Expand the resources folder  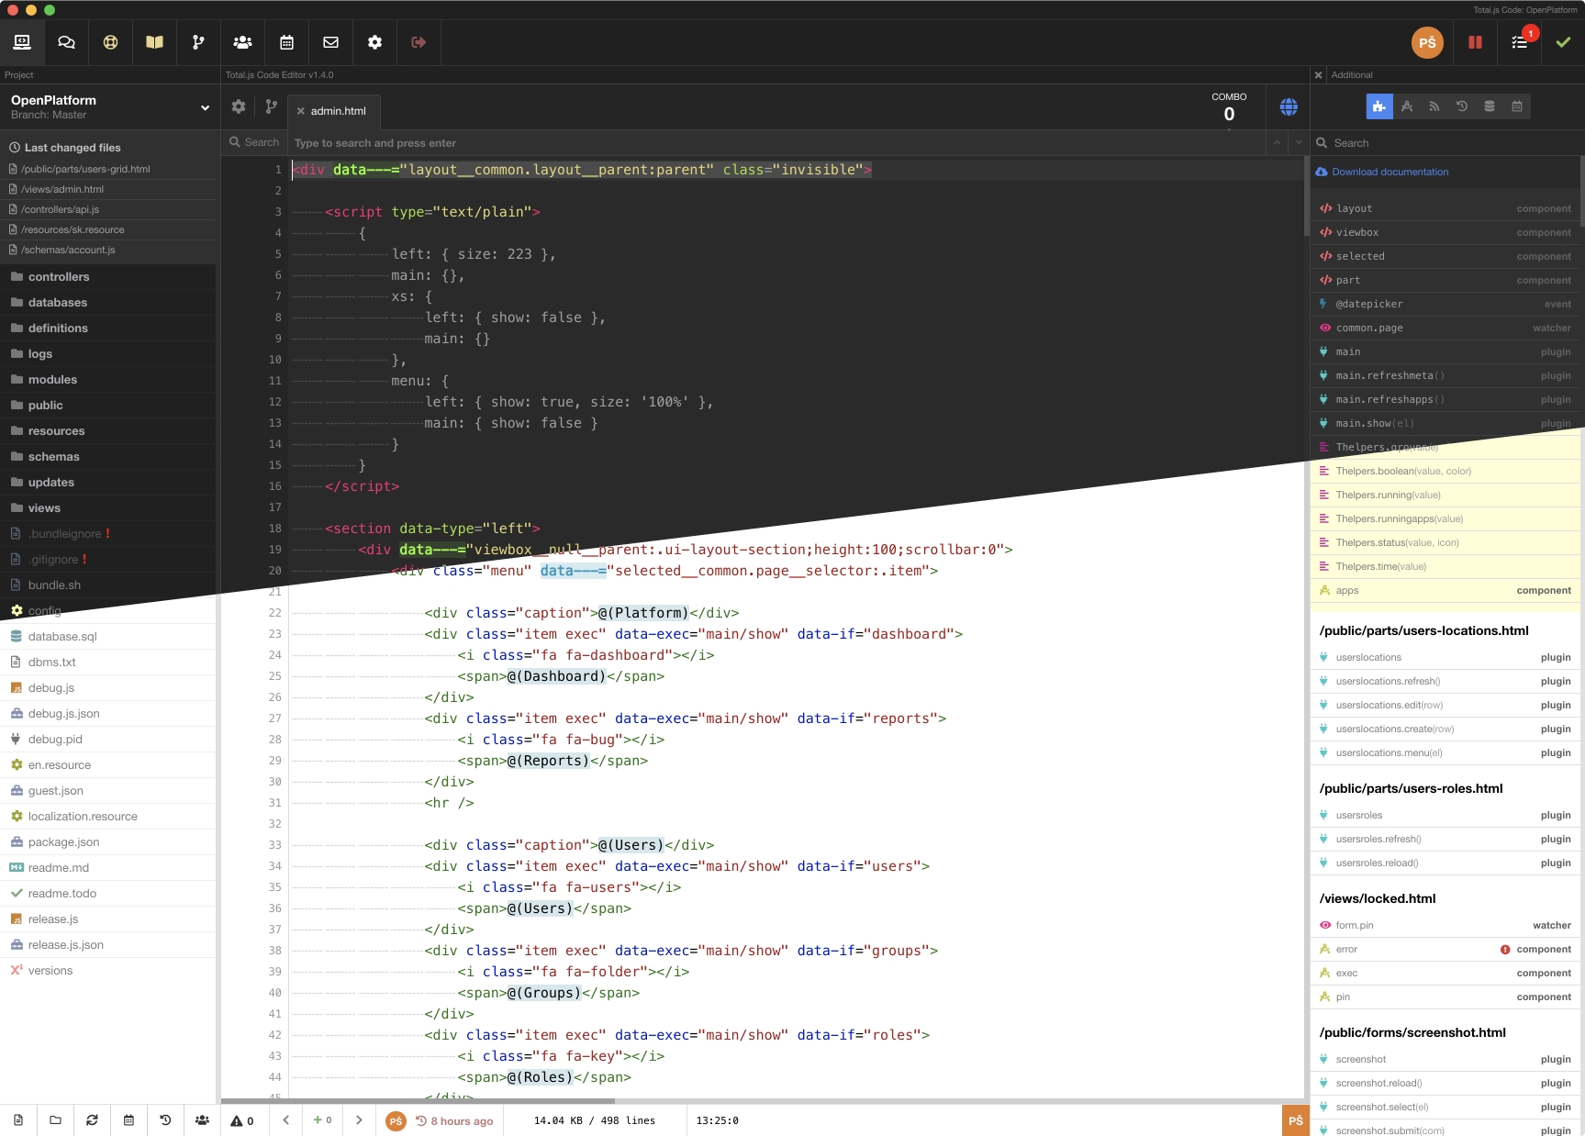point(108,431)
